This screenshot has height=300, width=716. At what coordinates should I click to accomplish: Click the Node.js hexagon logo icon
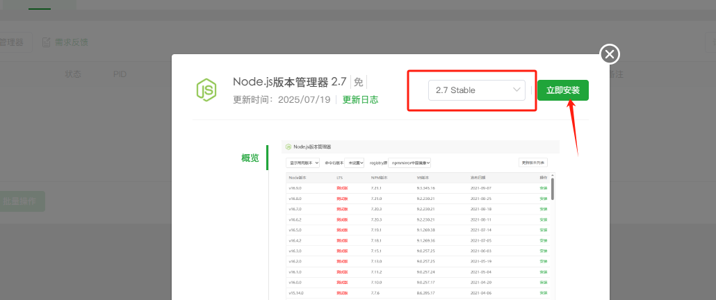(206, 90)
